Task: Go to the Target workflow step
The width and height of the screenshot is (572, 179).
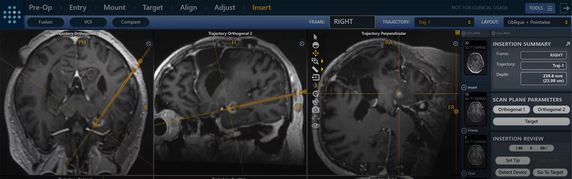Action: pos(153,7)
